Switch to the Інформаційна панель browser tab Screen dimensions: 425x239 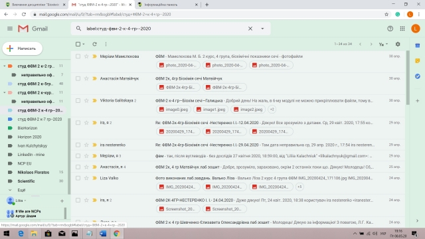(x=168, y=5)
